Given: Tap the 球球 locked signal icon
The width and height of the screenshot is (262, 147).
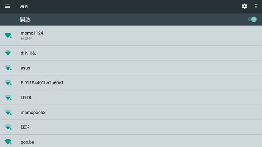Looking at the screenshot, I should pos(8,127).
